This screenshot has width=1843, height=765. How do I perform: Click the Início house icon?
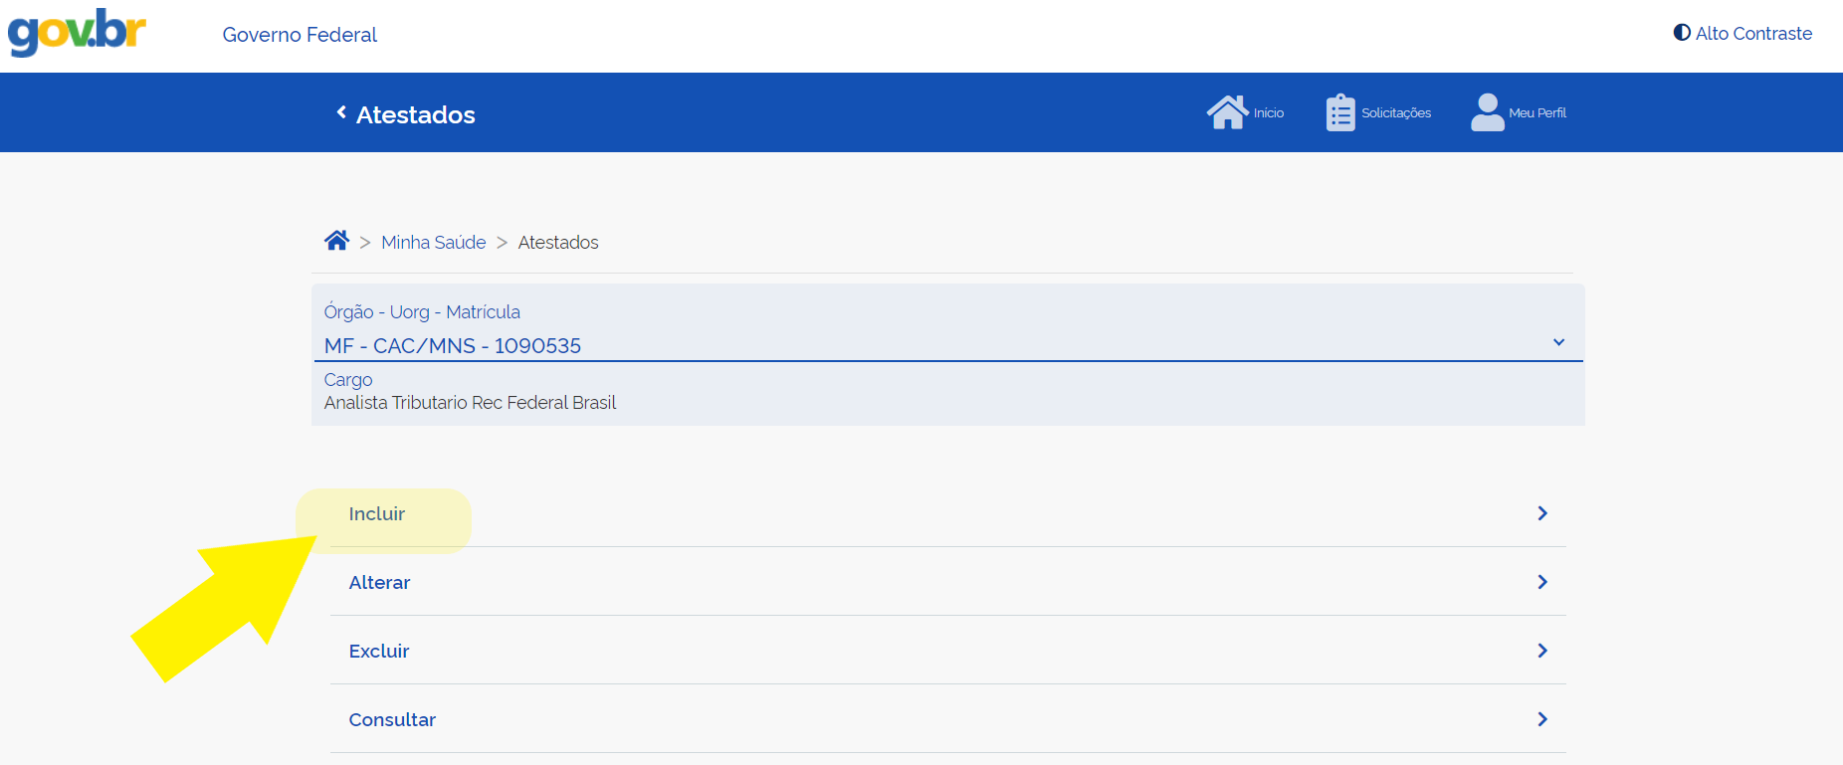point(1227,112)
